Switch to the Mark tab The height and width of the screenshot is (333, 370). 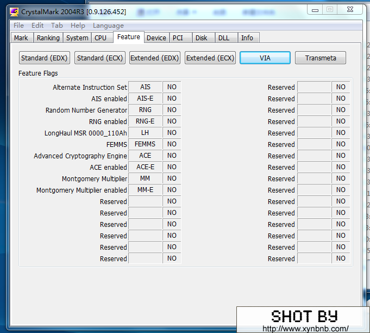coord(21,38)
